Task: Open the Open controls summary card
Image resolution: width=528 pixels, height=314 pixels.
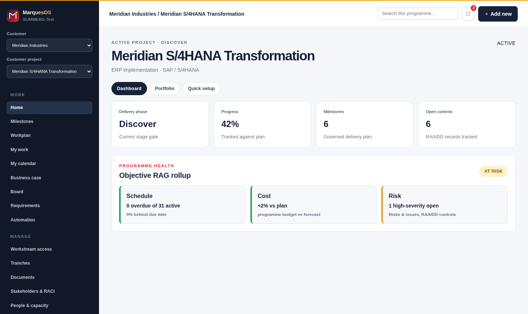Action: 467,124
